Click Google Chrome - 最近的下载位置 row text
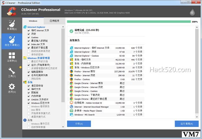This screenshot has height=139, width=202. [91, 99]
